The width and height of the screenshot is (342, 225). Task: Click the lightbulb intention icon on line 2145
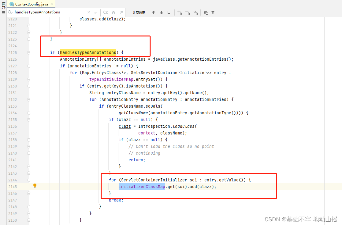pyautogui.click(x=35, y=186)
